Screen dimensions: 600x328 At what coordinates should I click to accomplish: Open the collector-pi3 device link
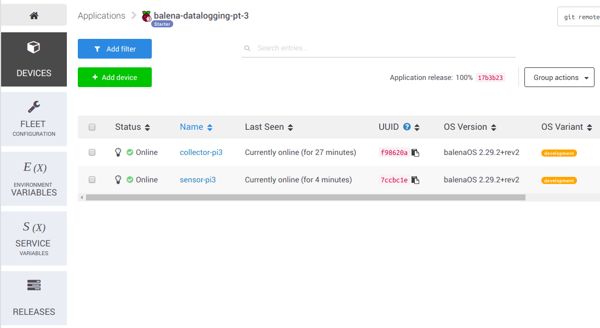tap(201, 152)
